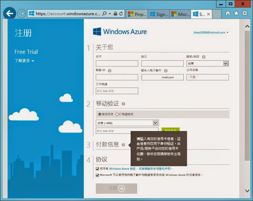
Task: Close the active S... tab
Action: (x=209, y=14)
